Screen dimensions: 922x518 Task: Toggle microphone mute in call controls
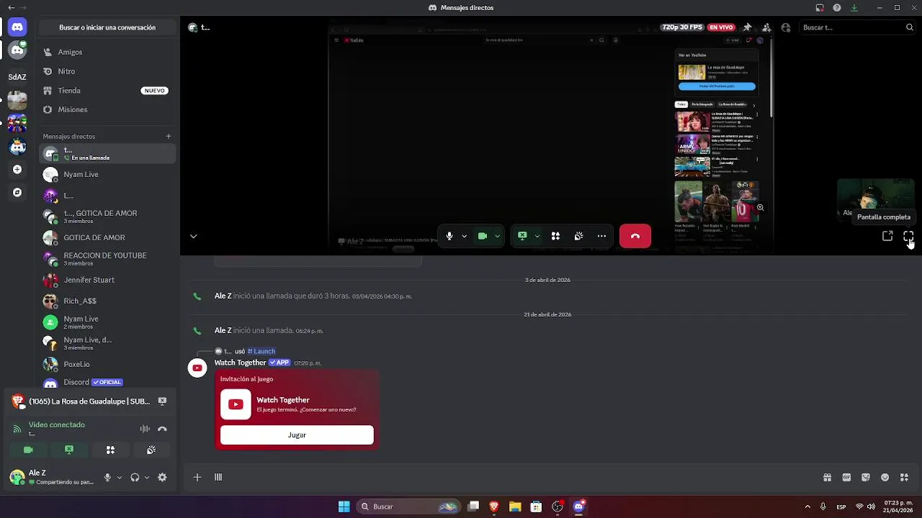(449, 236)
